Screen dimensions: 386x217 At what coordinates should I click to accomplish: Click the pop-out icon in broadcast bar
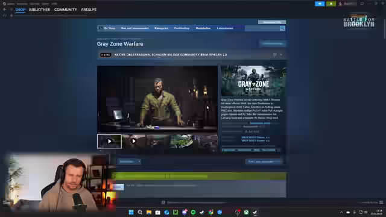pyautogui.click(x=275, y=55)
